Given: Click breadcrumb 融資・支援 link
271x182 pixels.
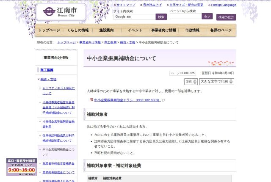Looking at the screenshot, I should [127, 42].
